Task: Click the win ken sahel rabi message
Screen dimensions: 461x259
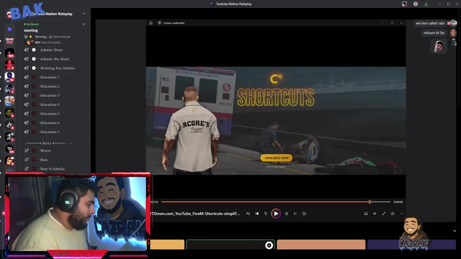Action: (430, 23)
